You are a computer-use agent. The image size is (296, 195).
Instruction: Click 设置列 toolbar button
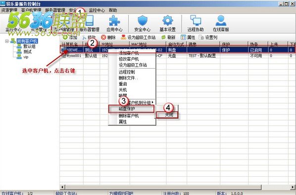(208, 37)
